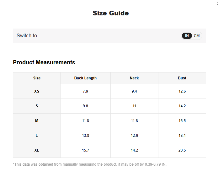The height and width of the screenshot is (171, 218).
Task: Select the XL size row label
Action: [x=37, y=150]
